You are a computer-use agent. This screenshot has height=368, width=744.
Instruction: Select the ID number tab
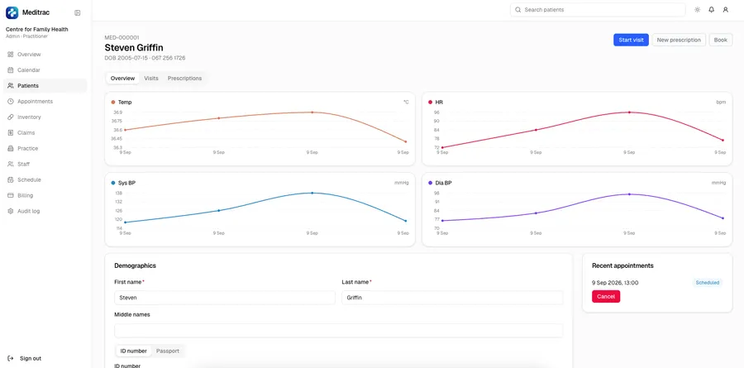pos(133,351)
